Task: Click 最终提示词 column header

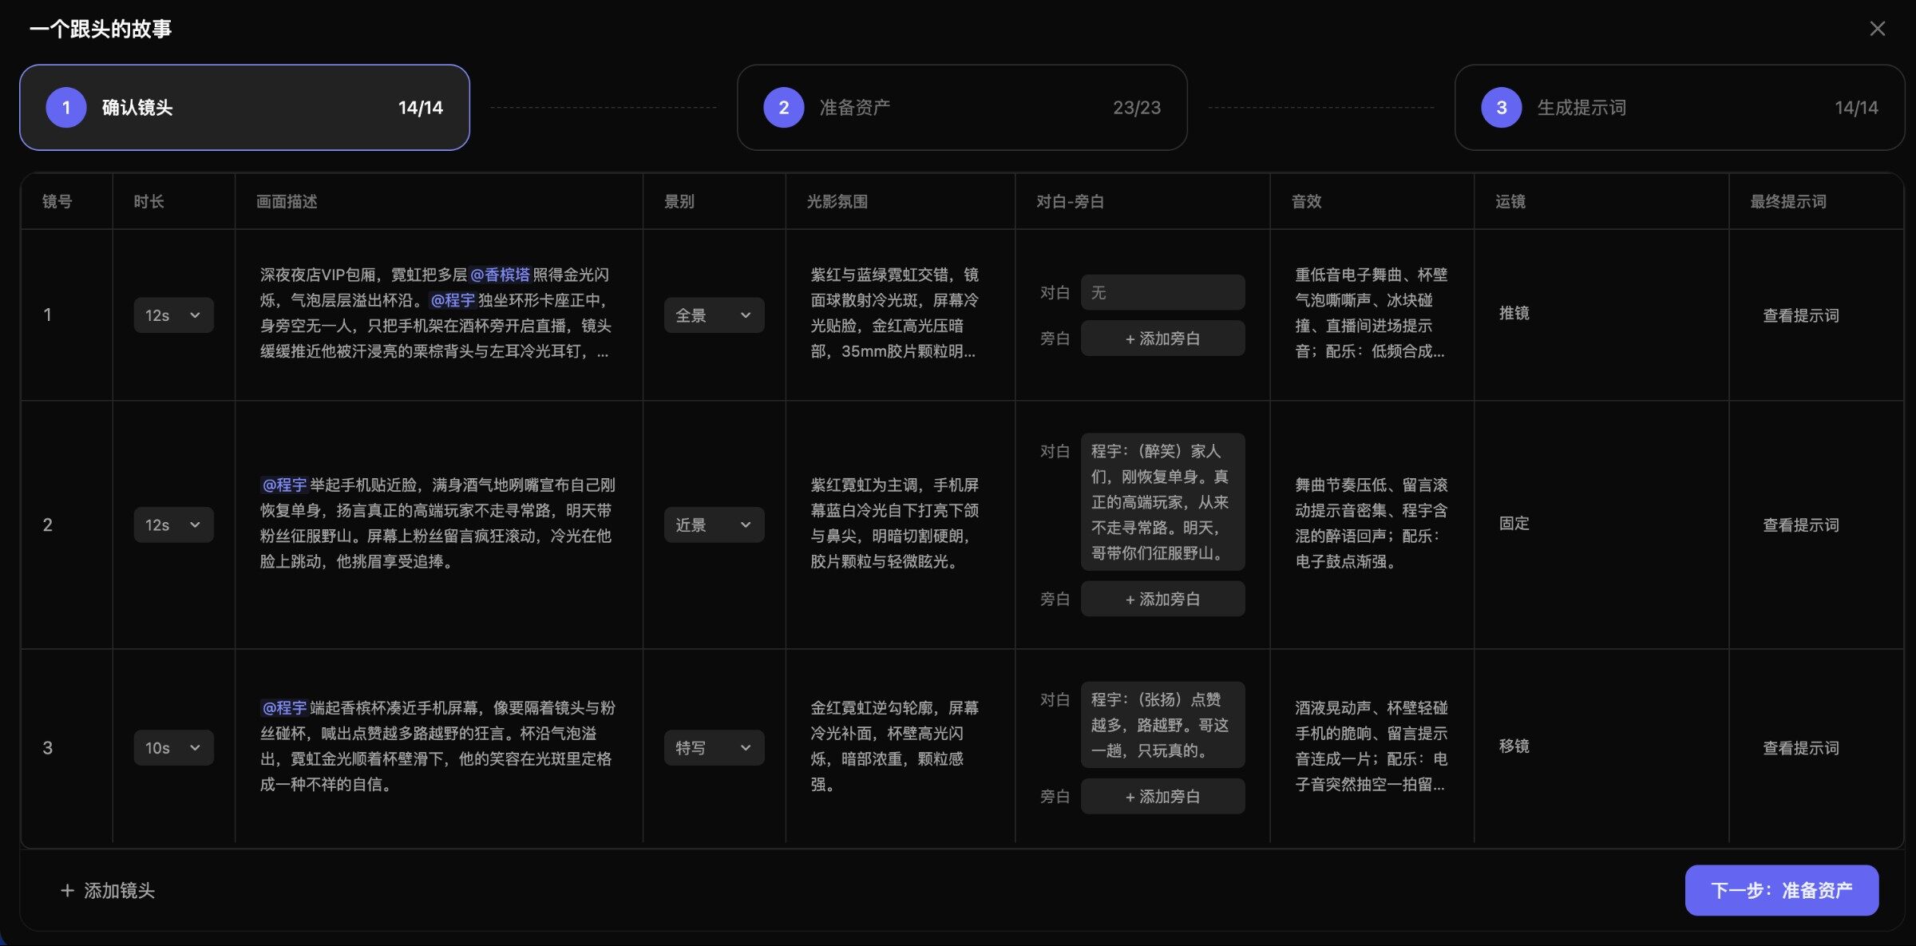Action: [1788, 201]
